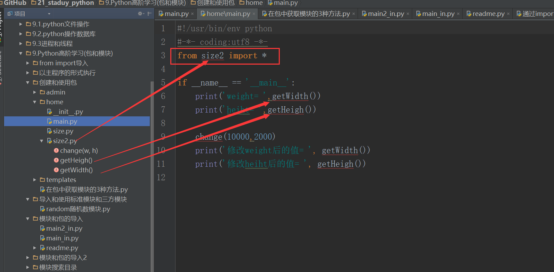Click the project tree vertical scrollbar
This screenshot has height=272, width=554.
point(152,176)
